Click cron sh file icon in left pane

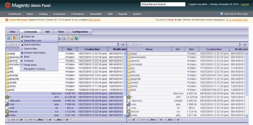[7, 108]
